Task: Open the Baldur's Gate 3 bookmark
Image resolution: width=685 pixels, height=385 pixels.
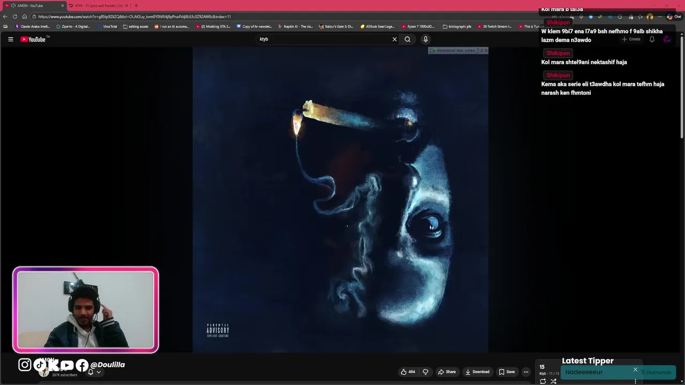Action: pos(337,26)
